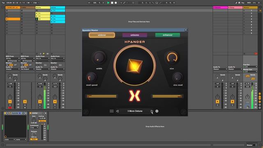The image size is (263, 148).
Task: Select the cyan voices track header
Action: coord(58,7)
